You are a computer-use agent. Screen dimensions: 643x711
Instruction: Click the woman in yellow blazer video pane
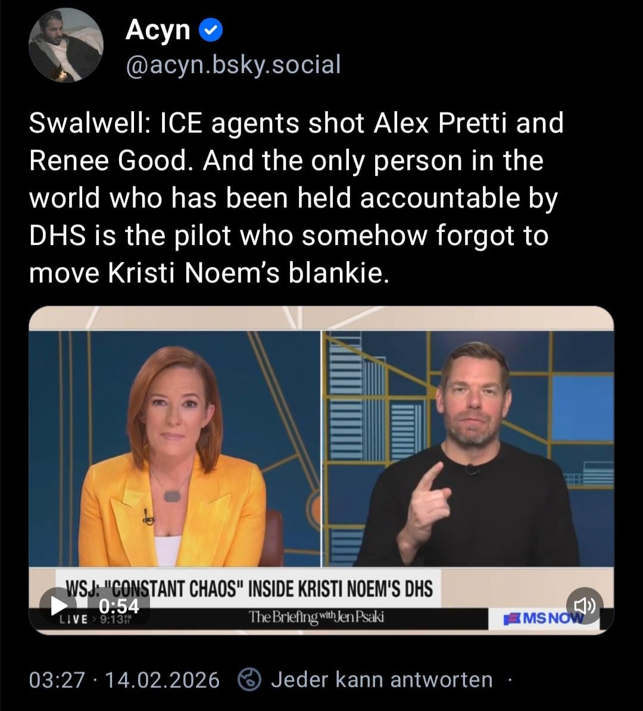[174, 449]
